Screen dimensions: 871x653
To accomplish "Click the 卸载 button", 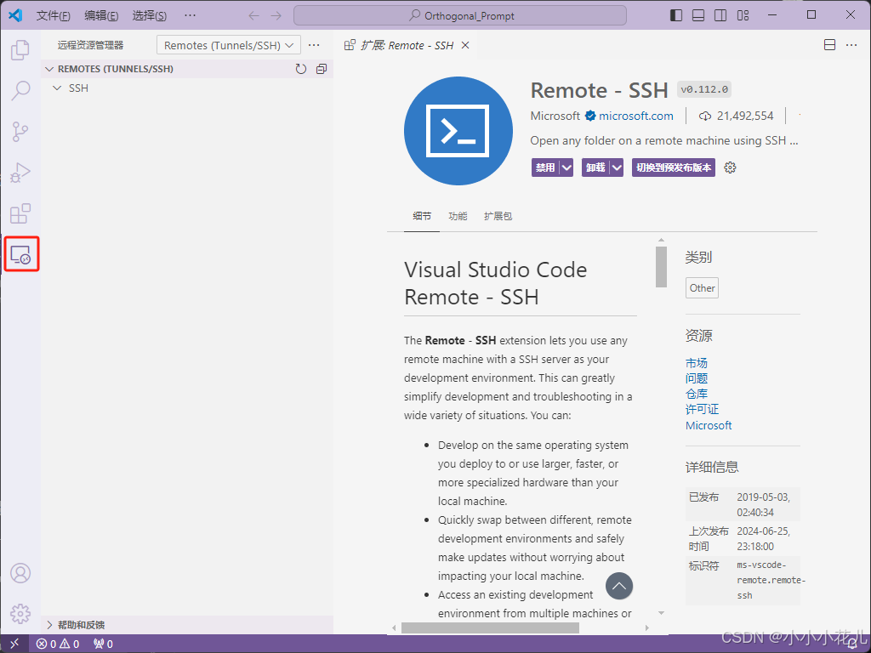I will click(x=595, y=168).
